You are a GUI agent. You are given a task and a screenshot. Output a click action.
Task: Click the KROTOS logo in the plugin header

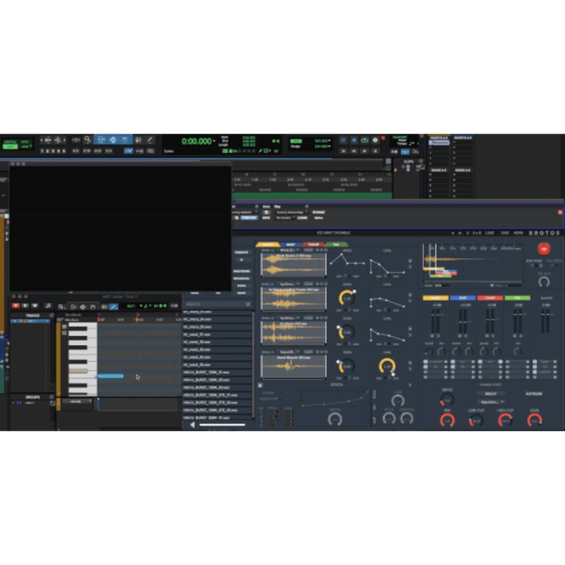[x=544, y=232]
